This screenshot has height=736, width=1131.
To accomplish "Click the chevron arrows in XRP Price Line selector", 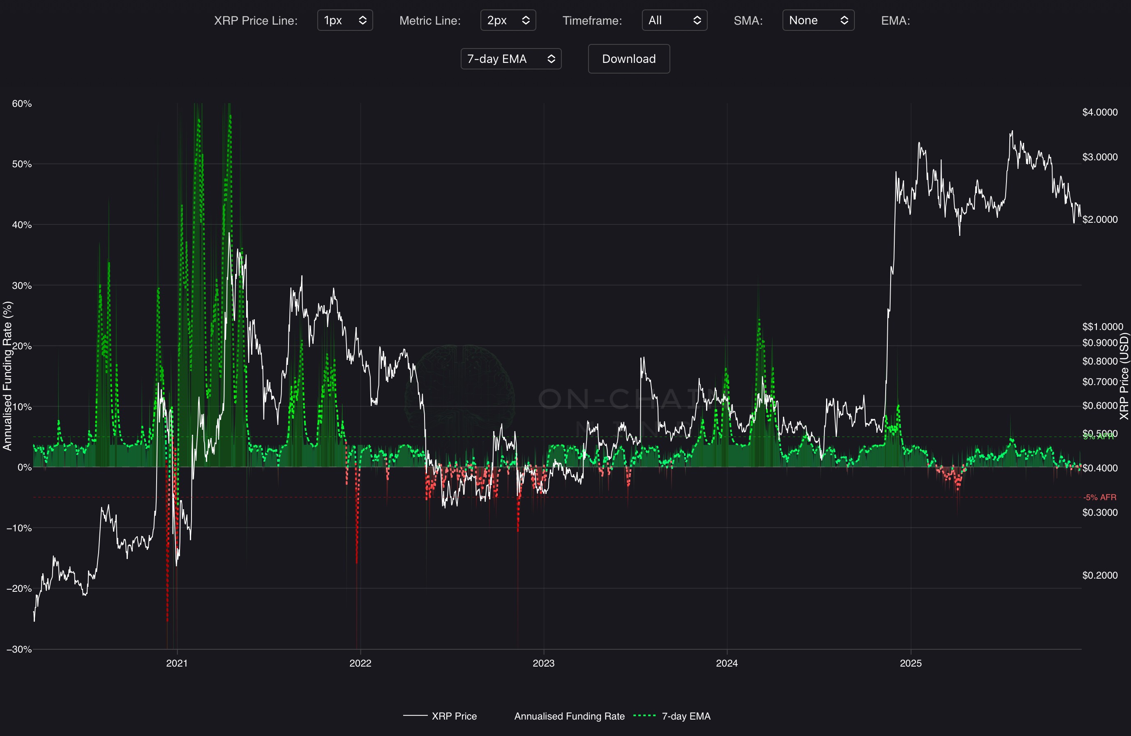I will [x=362, y=21].
